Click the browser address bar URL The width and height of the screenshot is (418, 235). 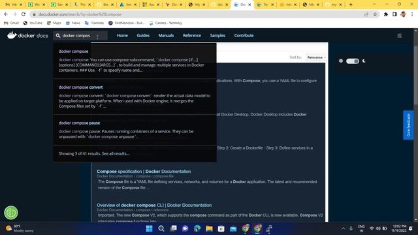tap(80, 14)
